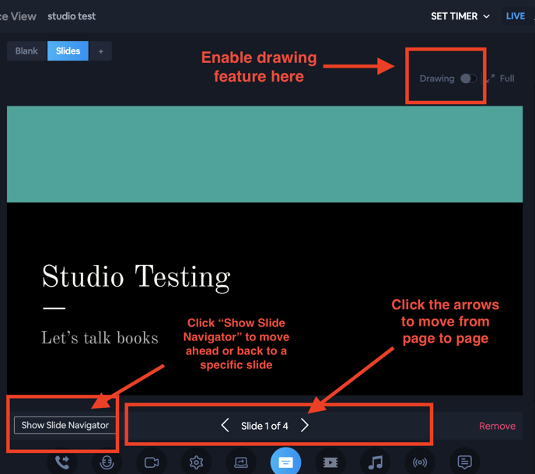
Task: Open the SET TIMER dropdown
Action: (x=460, y=16)
